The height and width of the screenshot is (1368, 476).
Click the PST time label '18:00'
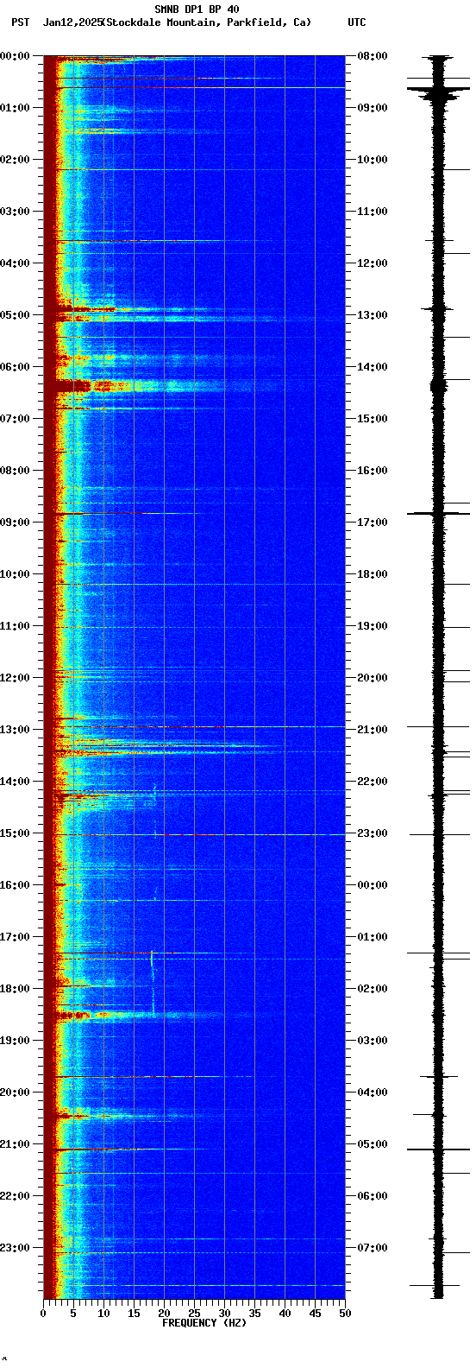tap(15, 989)
